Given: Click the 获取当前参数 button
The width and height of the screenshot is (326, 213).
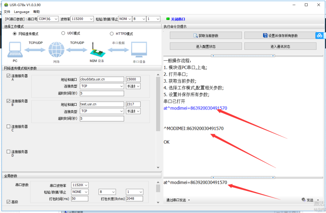Looking at the screenshot, I should pos(206,36).
